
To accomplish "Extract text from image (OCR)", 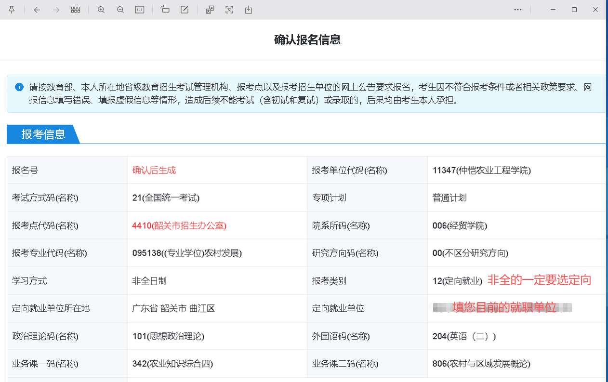I will 229,10.
